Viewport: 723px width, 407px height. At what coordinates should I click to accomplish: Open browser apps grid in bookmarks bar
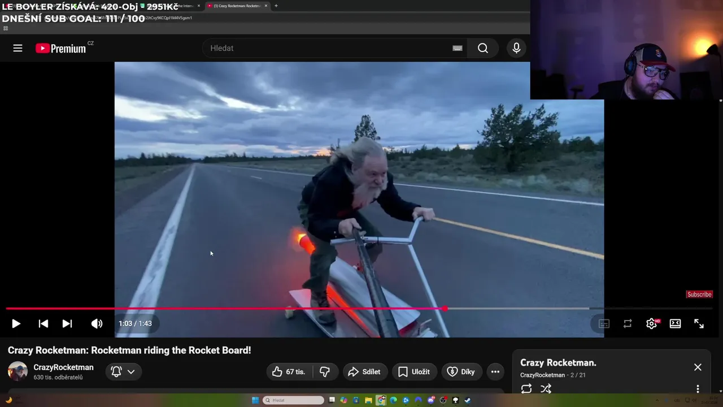point(6,28)
